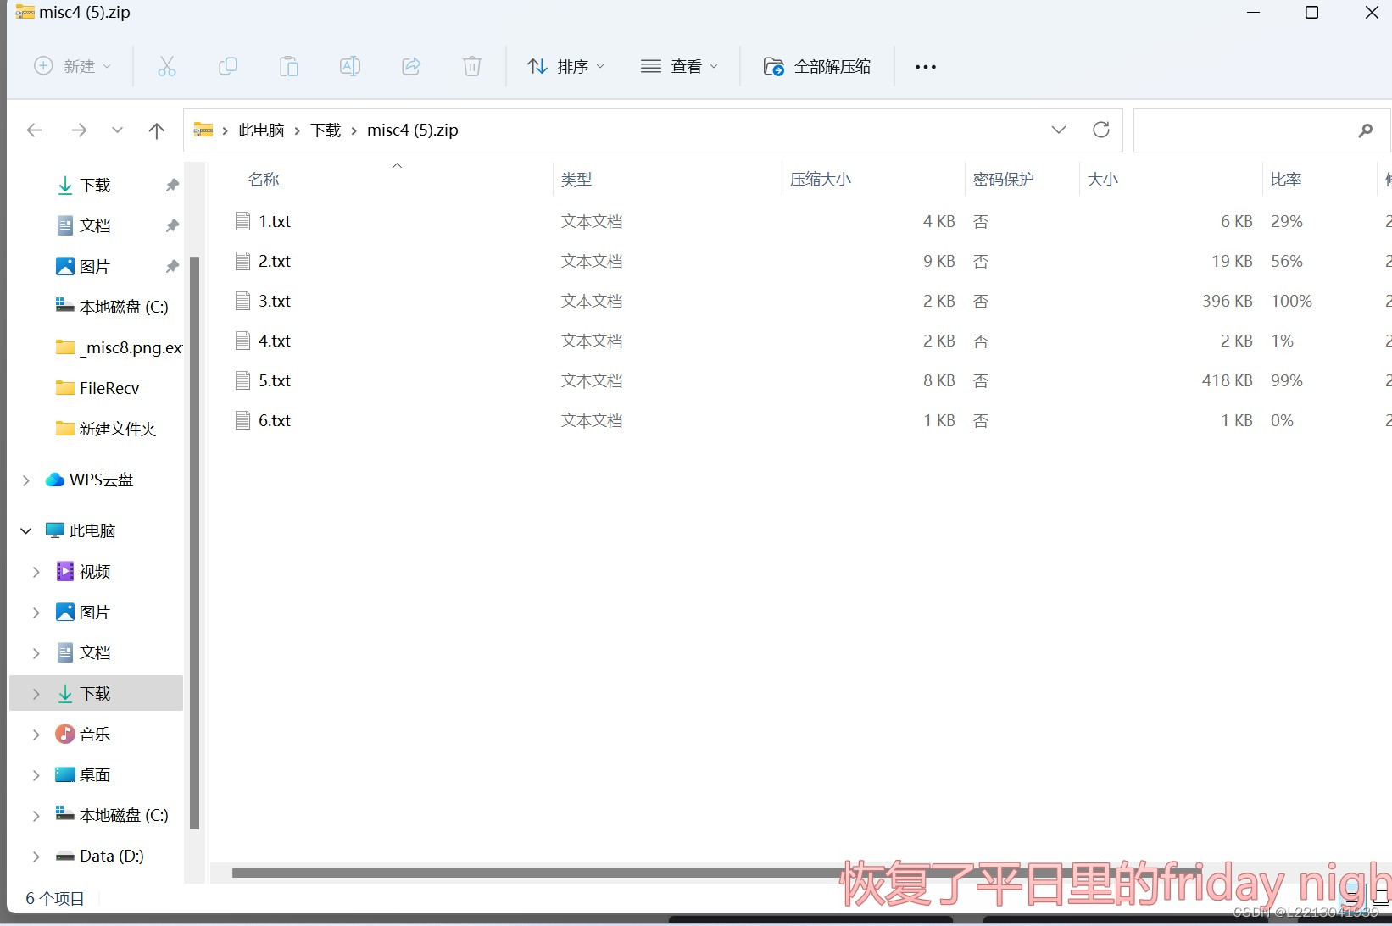Click the navigation pane vertical scrollbar
The width and height of the screenshot is (1392, 926).
[194, 542]
